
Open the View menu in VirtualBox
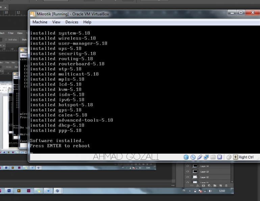pos(56,22)
